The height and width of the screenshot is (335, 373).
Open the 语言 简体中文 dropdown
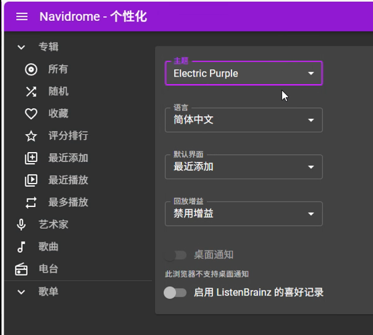[x=244, y=120]
